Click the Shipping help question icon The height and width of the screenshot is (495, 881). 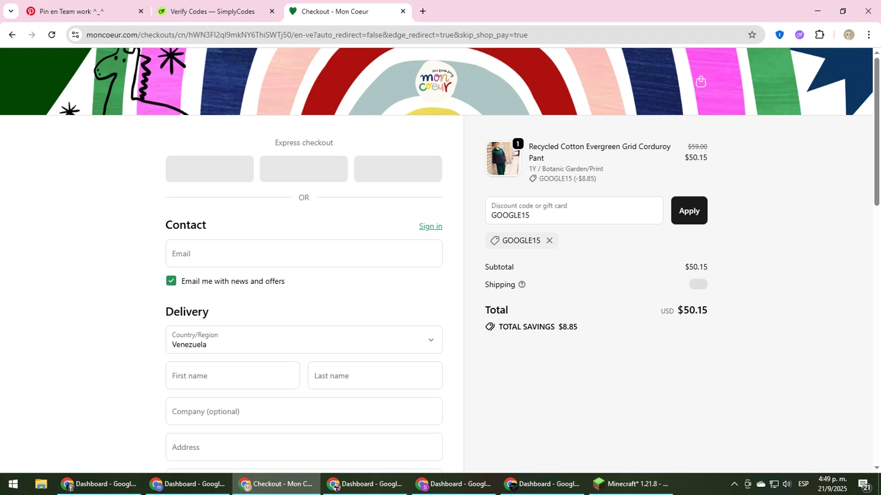click(522, 284)
